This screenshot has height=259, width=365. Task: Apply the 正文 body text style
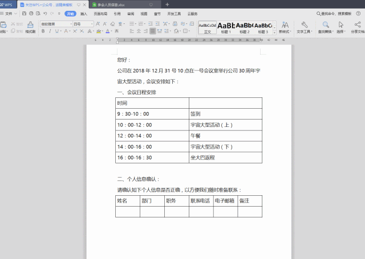pyautogui.click(x=208, y=28)
